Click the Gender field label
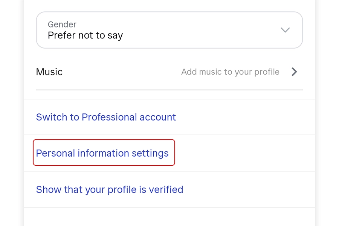339x226 pixels. [62, 24]
